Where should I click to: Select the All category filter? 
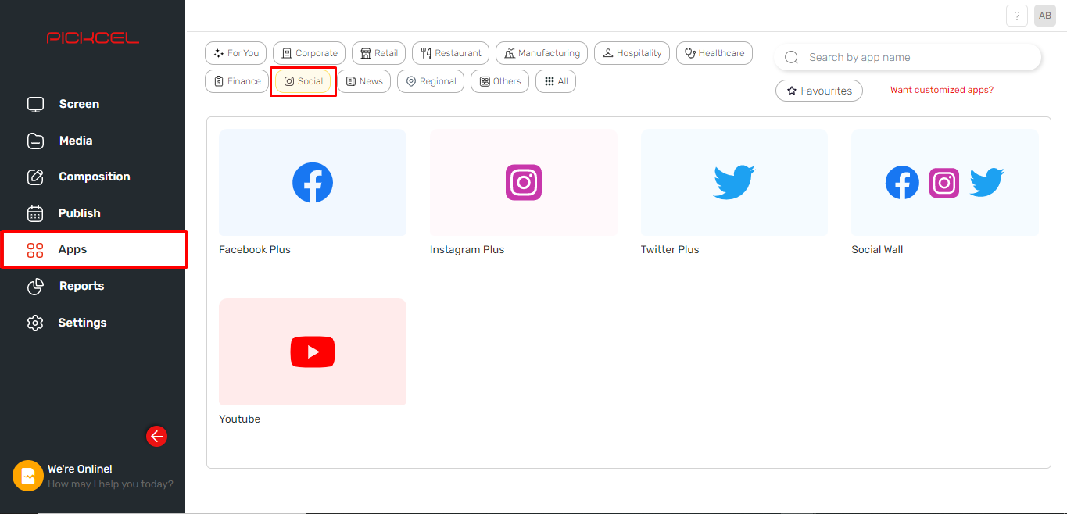click(x=556, y=81)
